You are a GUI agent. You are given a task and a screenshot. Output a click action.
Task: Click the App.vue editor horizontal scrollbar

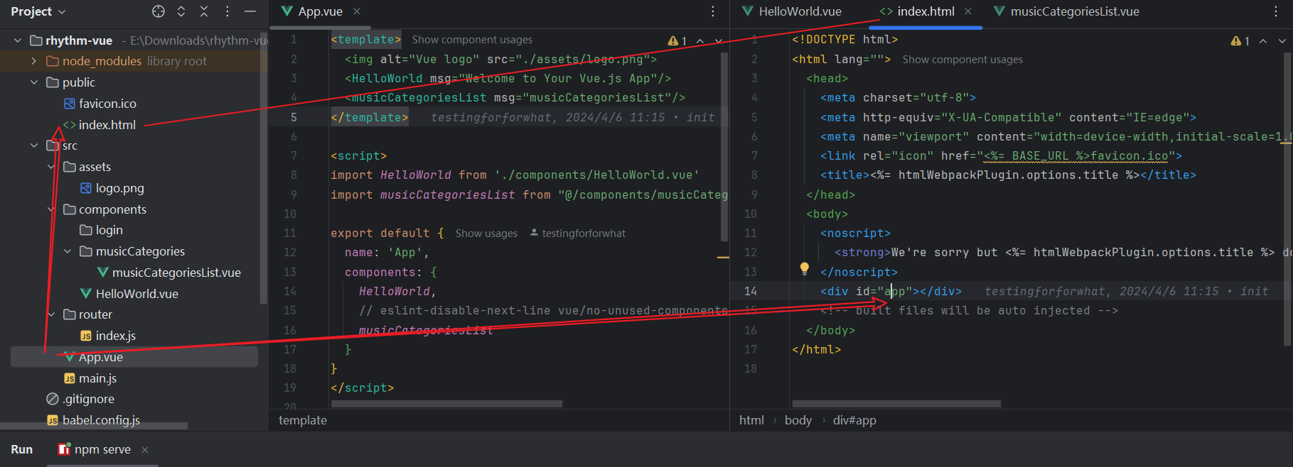(x=446, y=404)
